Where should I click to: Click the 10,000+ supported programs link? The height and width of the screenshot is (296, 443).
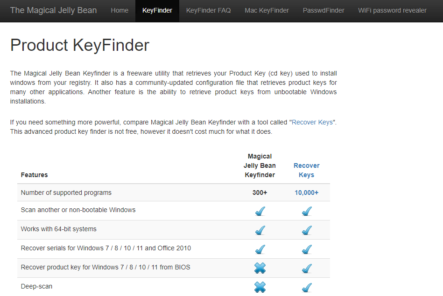[306, 193]
